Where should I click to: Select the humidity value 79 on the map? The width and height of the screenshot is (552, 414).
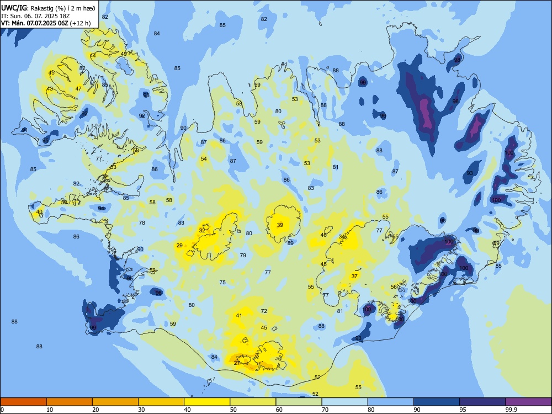tap(243, 255)
